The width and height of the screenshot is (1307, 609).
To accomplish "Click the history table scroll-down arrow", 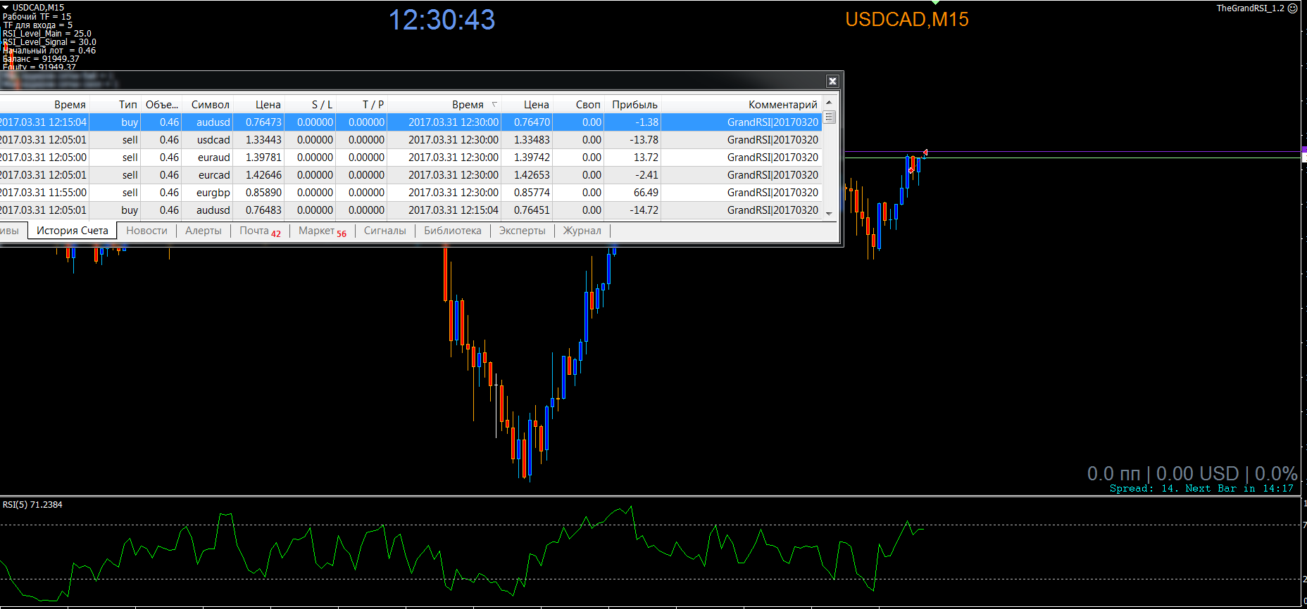I will (829, 213).
